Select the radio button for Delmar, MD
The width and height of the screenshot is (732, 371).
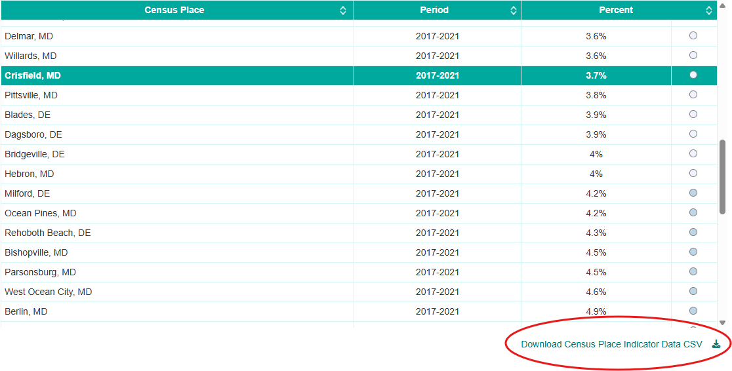(x=693, y=36)
